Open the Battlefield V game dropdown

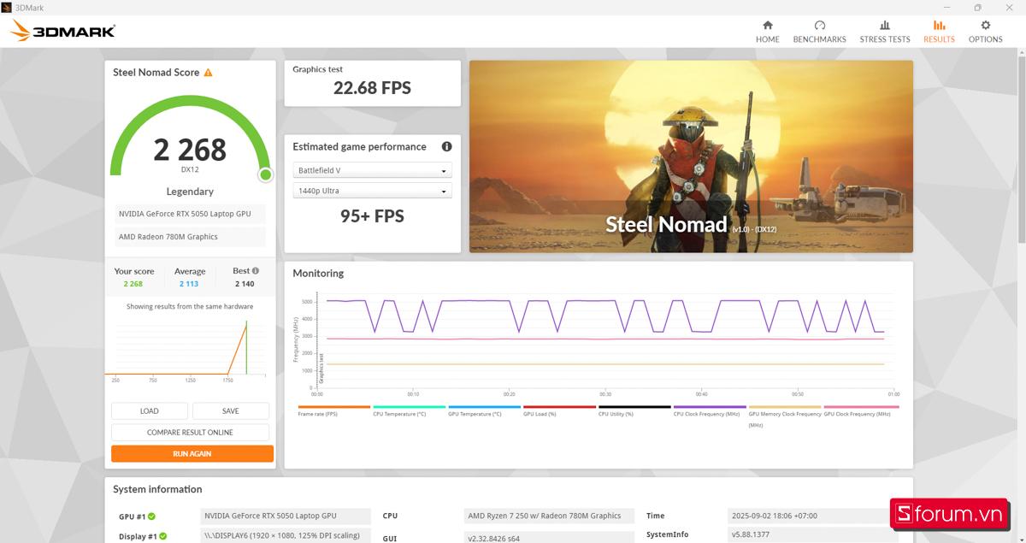click(x=372, y=170)
